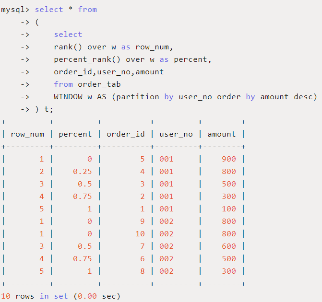Screen dimensions: 322x302
Task: Click 'percent_rank()' in the query
Action: [87, 59]
